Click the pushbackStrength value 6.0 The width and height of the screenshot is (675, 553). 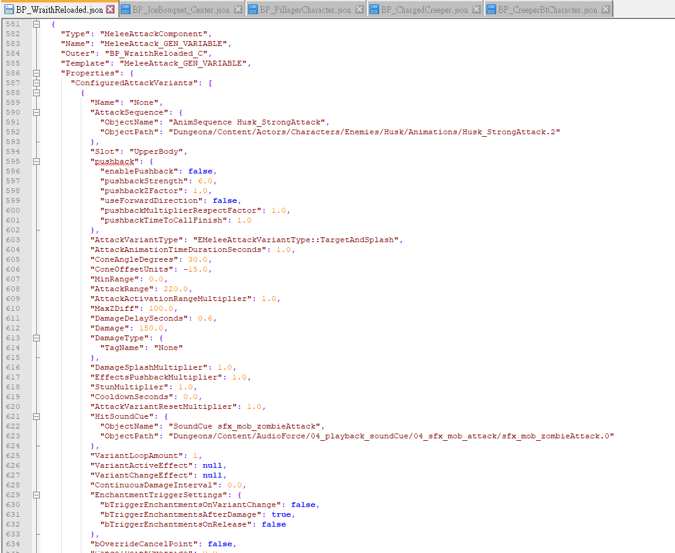coord(205,181)
